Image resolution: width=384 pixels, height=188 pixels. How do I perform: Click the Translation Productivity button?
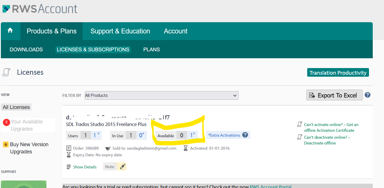point(338,73)
